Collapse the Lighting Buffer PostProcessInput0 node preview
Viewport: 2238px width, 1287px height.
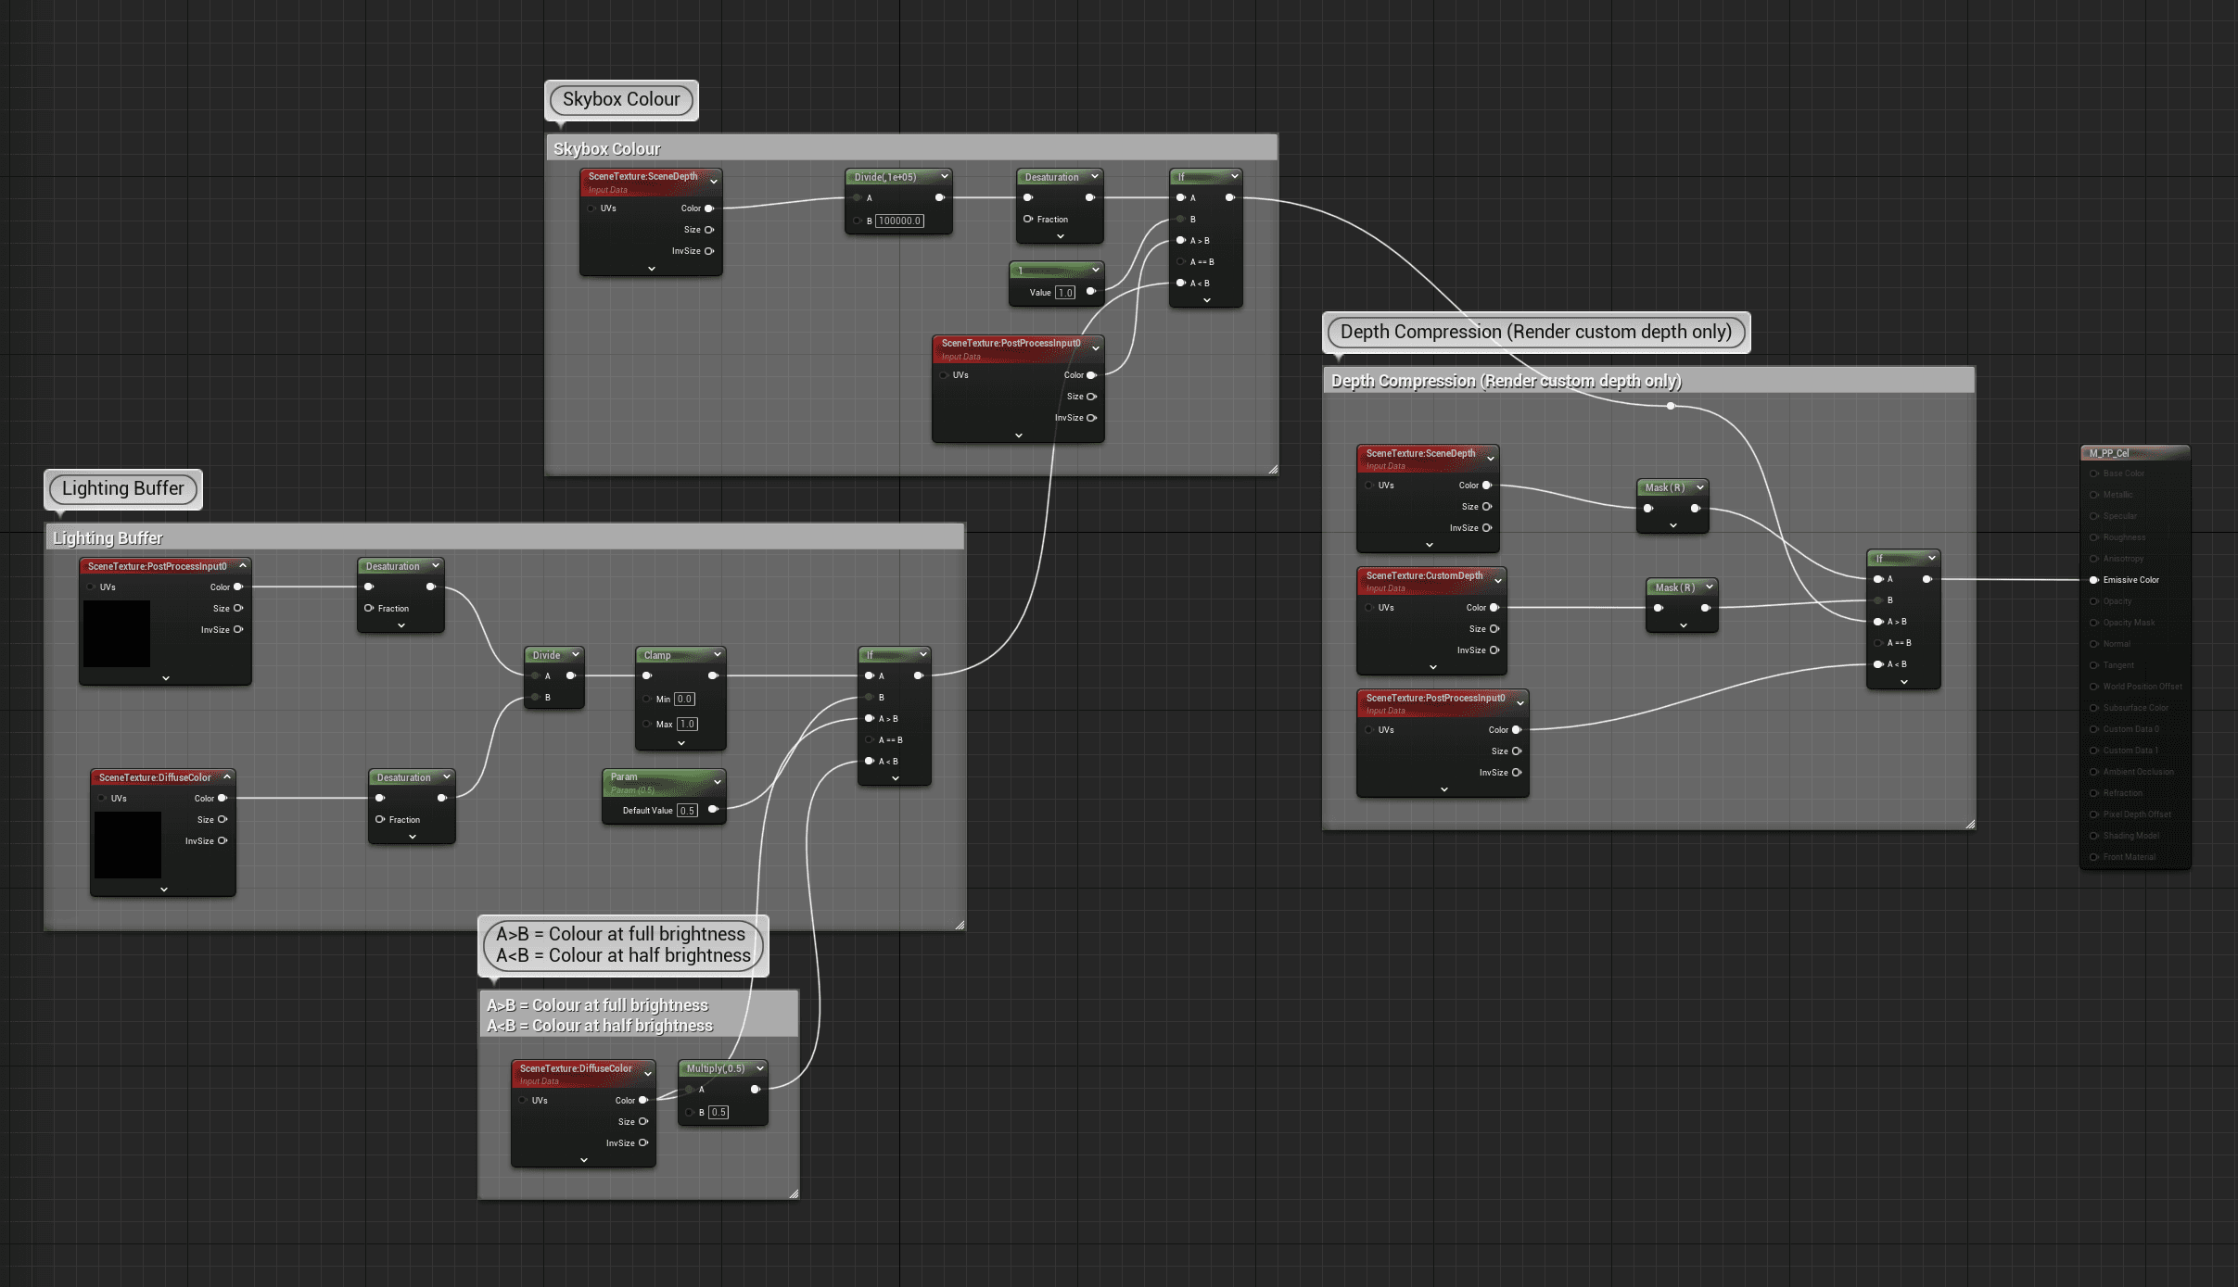click(243, 566)
